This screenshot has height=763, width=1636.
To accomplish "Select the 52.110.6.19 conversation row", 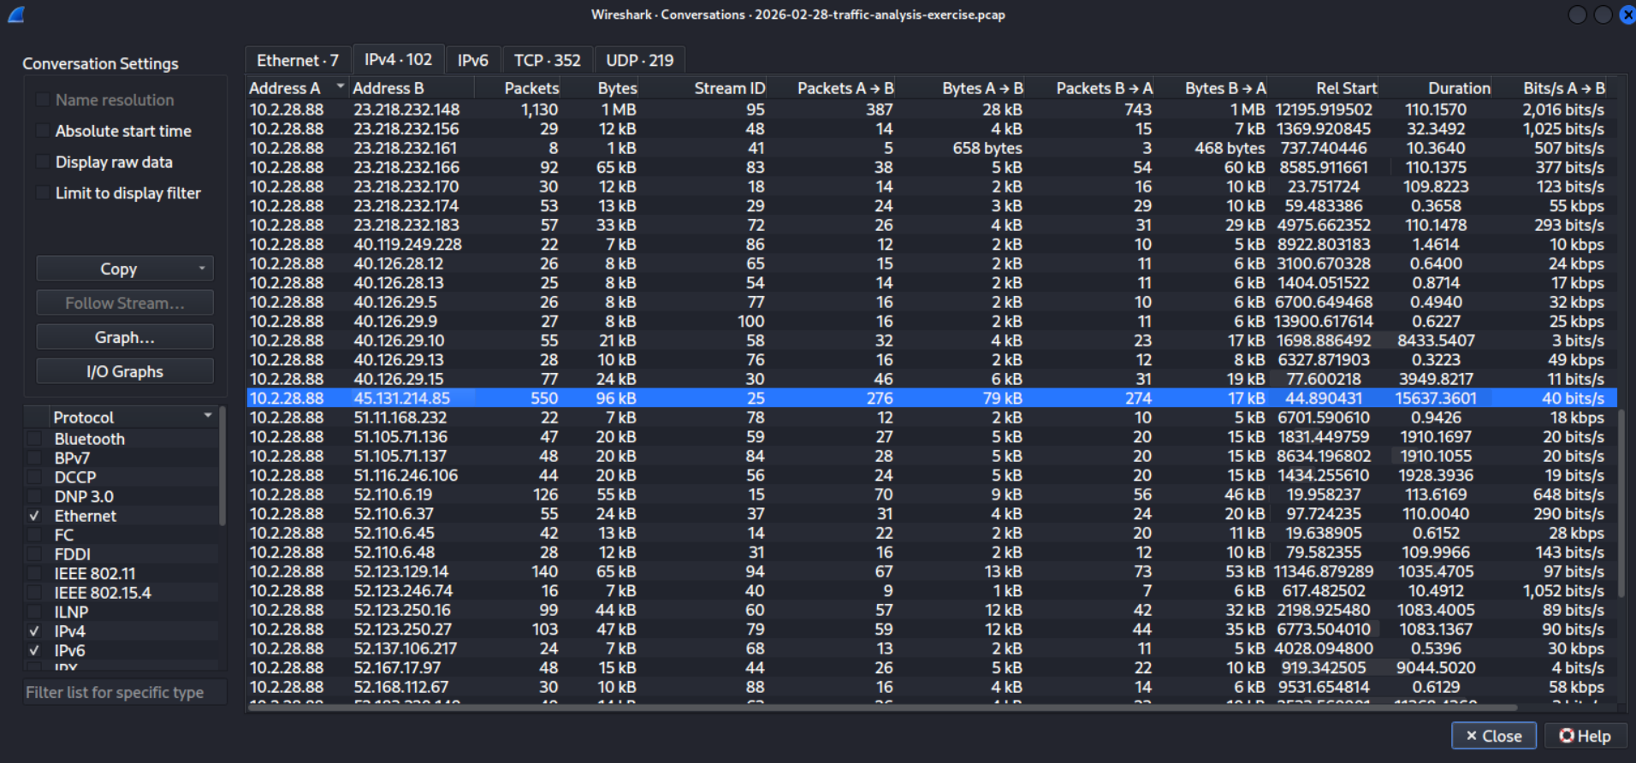I will coord(931,494).
